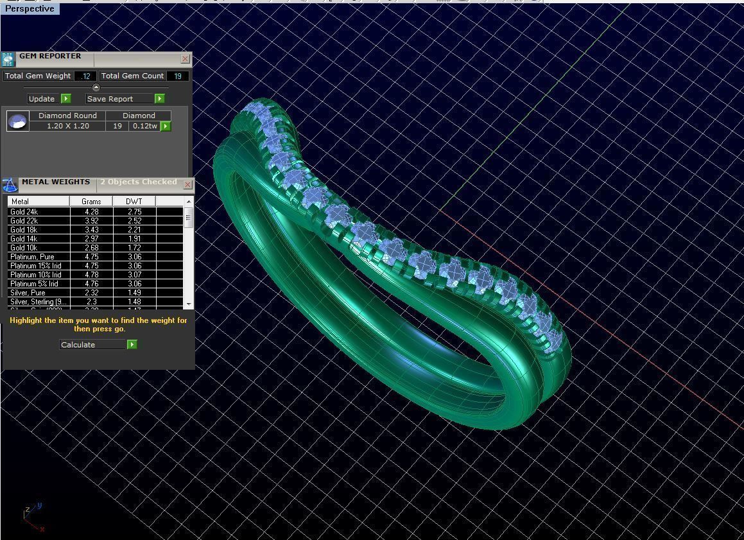Click the Total Gem Count label
The height and width of the screenshot is (540, 744).
tap(132, 76)
